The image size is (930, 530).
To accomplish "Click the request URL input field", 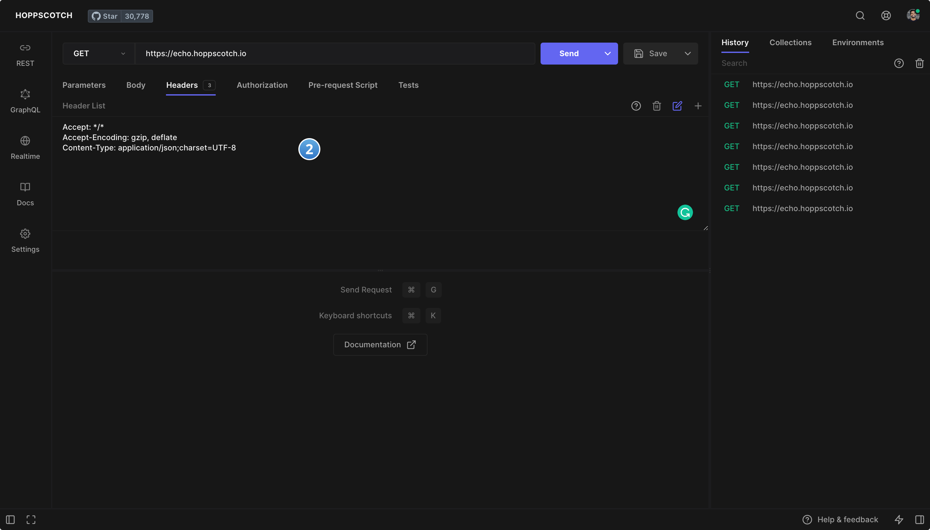I will tap(335, 54).
